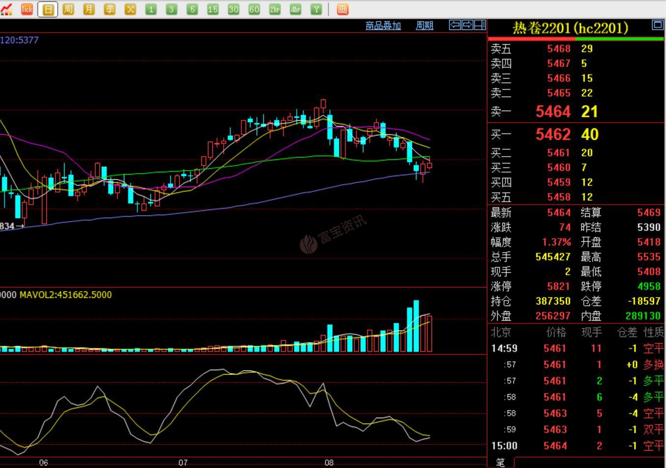Viewport: 666px width, 468px height.
Task: Click the chart trend icon in toolbar
Action: pyautogui.click(x=6, y=9)
